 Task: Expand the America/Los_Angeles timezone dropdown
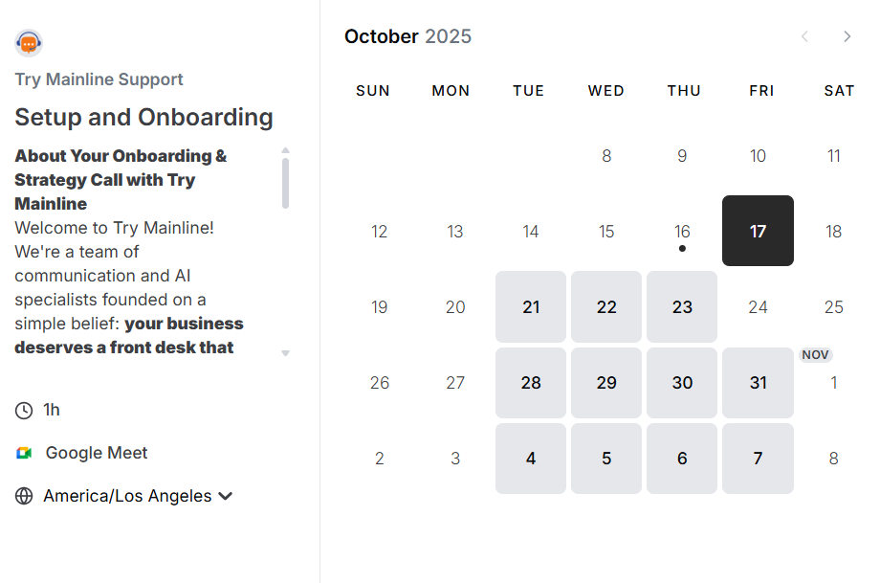[125, 496]
